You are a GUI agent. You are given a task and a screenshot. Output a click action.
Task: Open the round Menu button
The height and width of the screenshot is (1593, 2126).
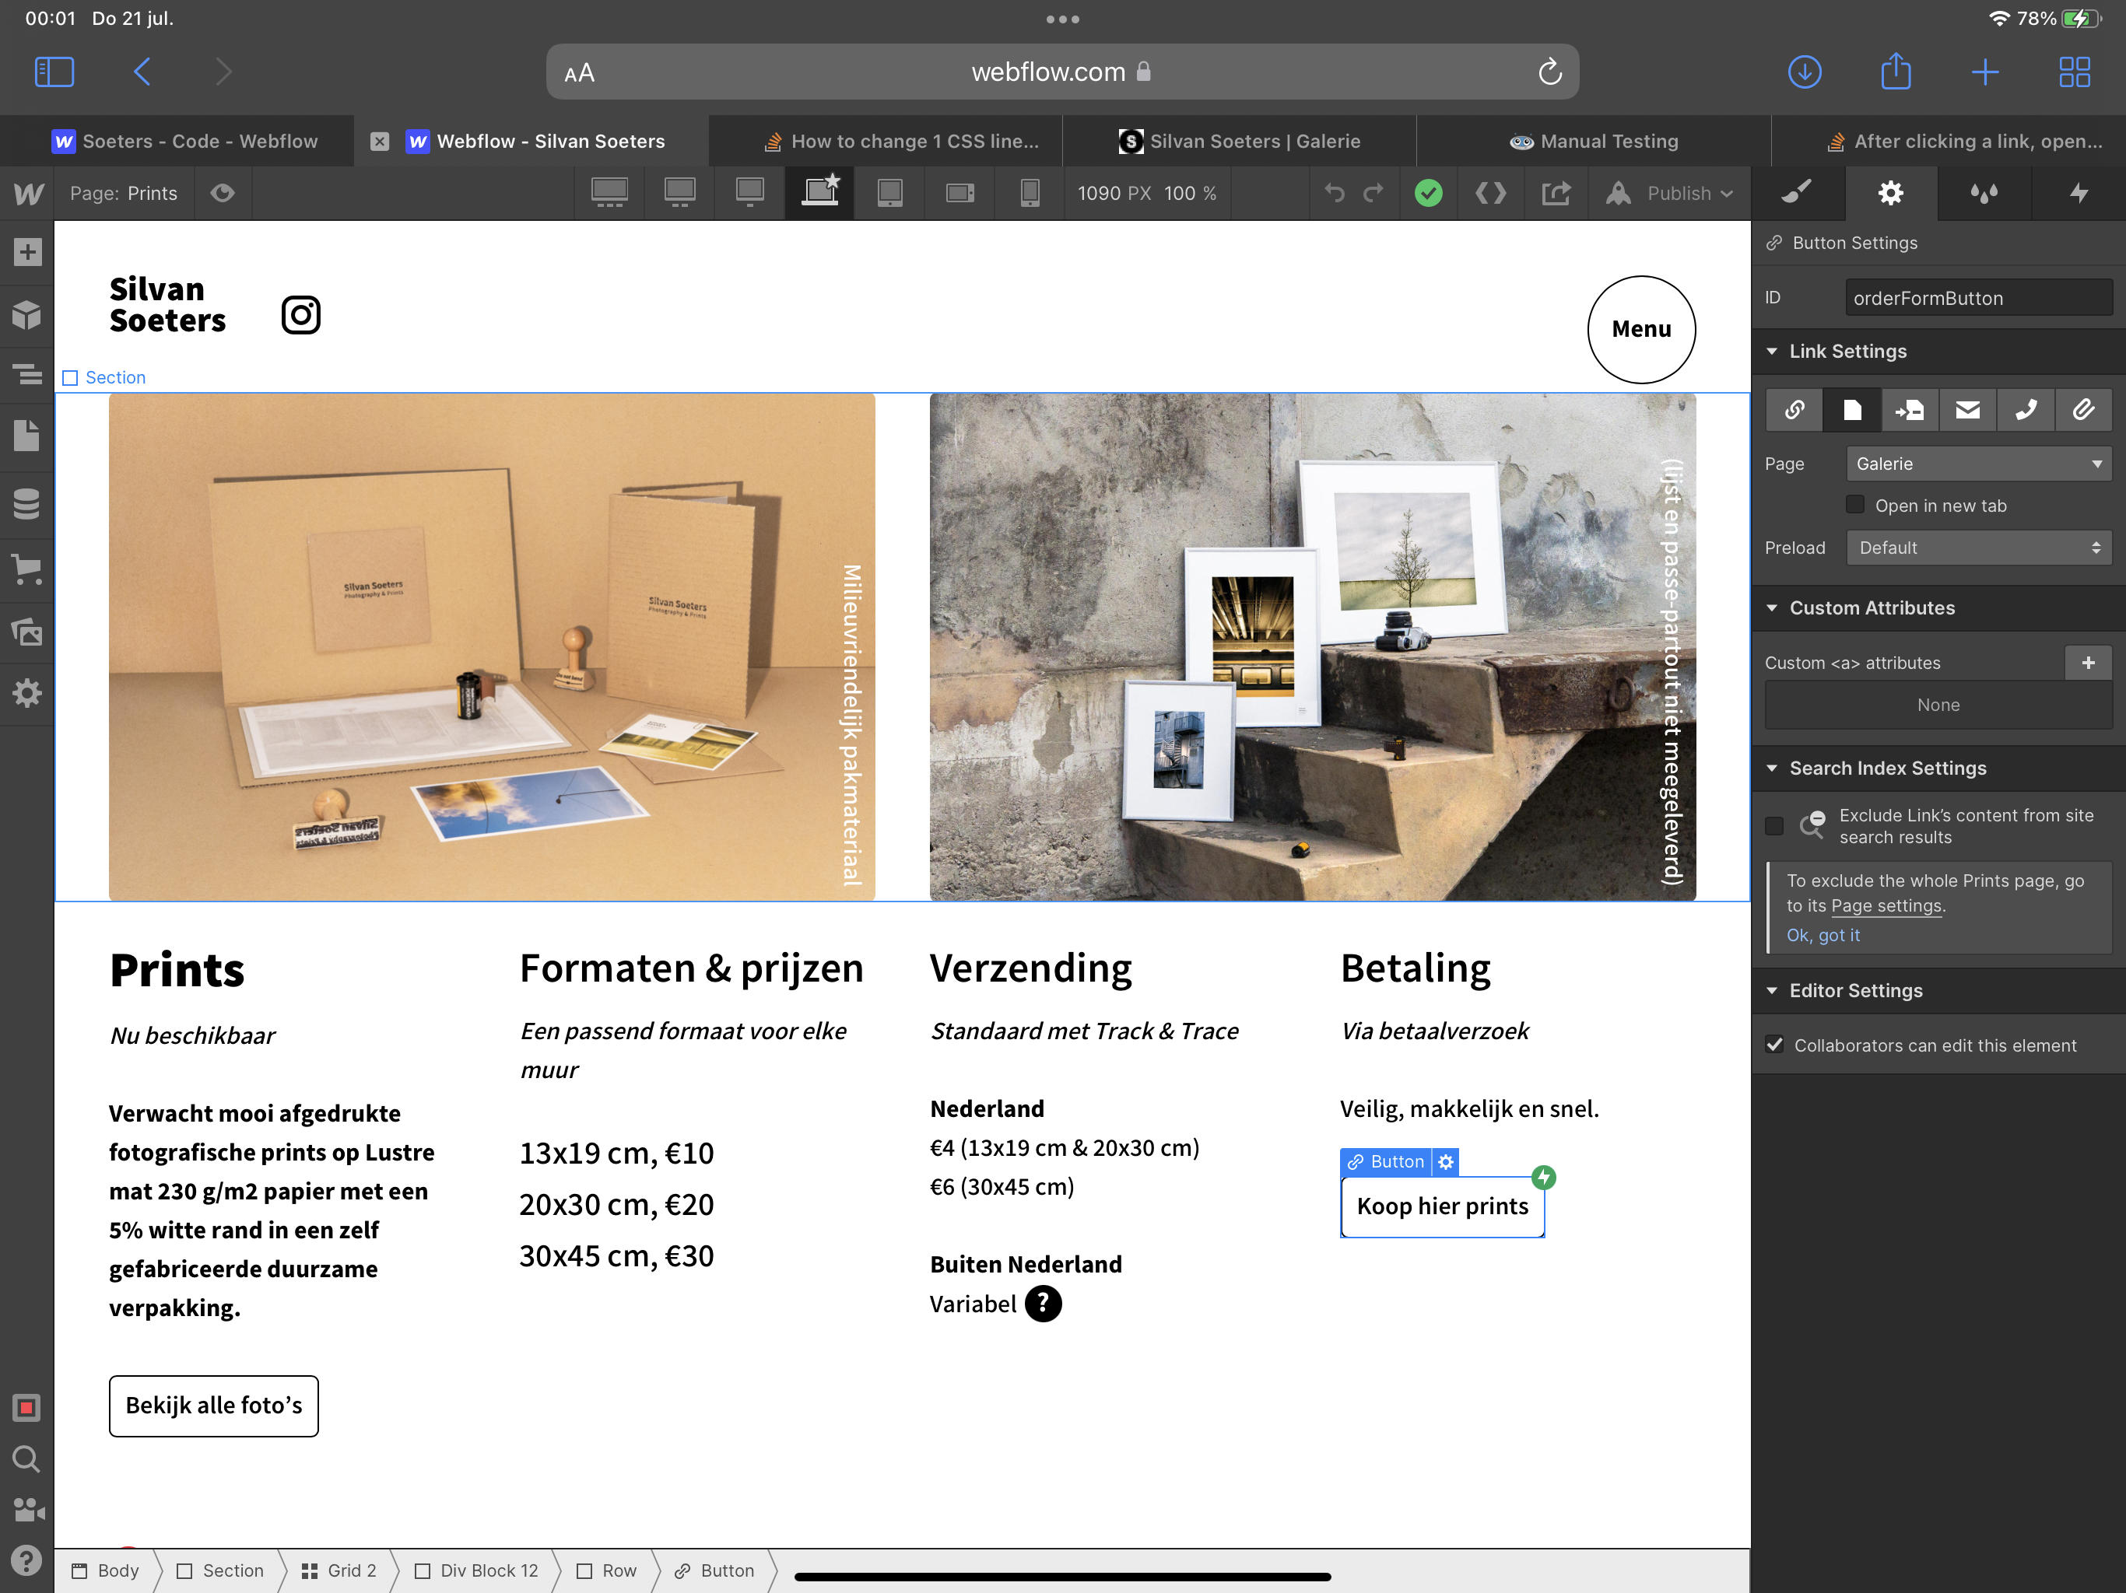pos(1640,330)
